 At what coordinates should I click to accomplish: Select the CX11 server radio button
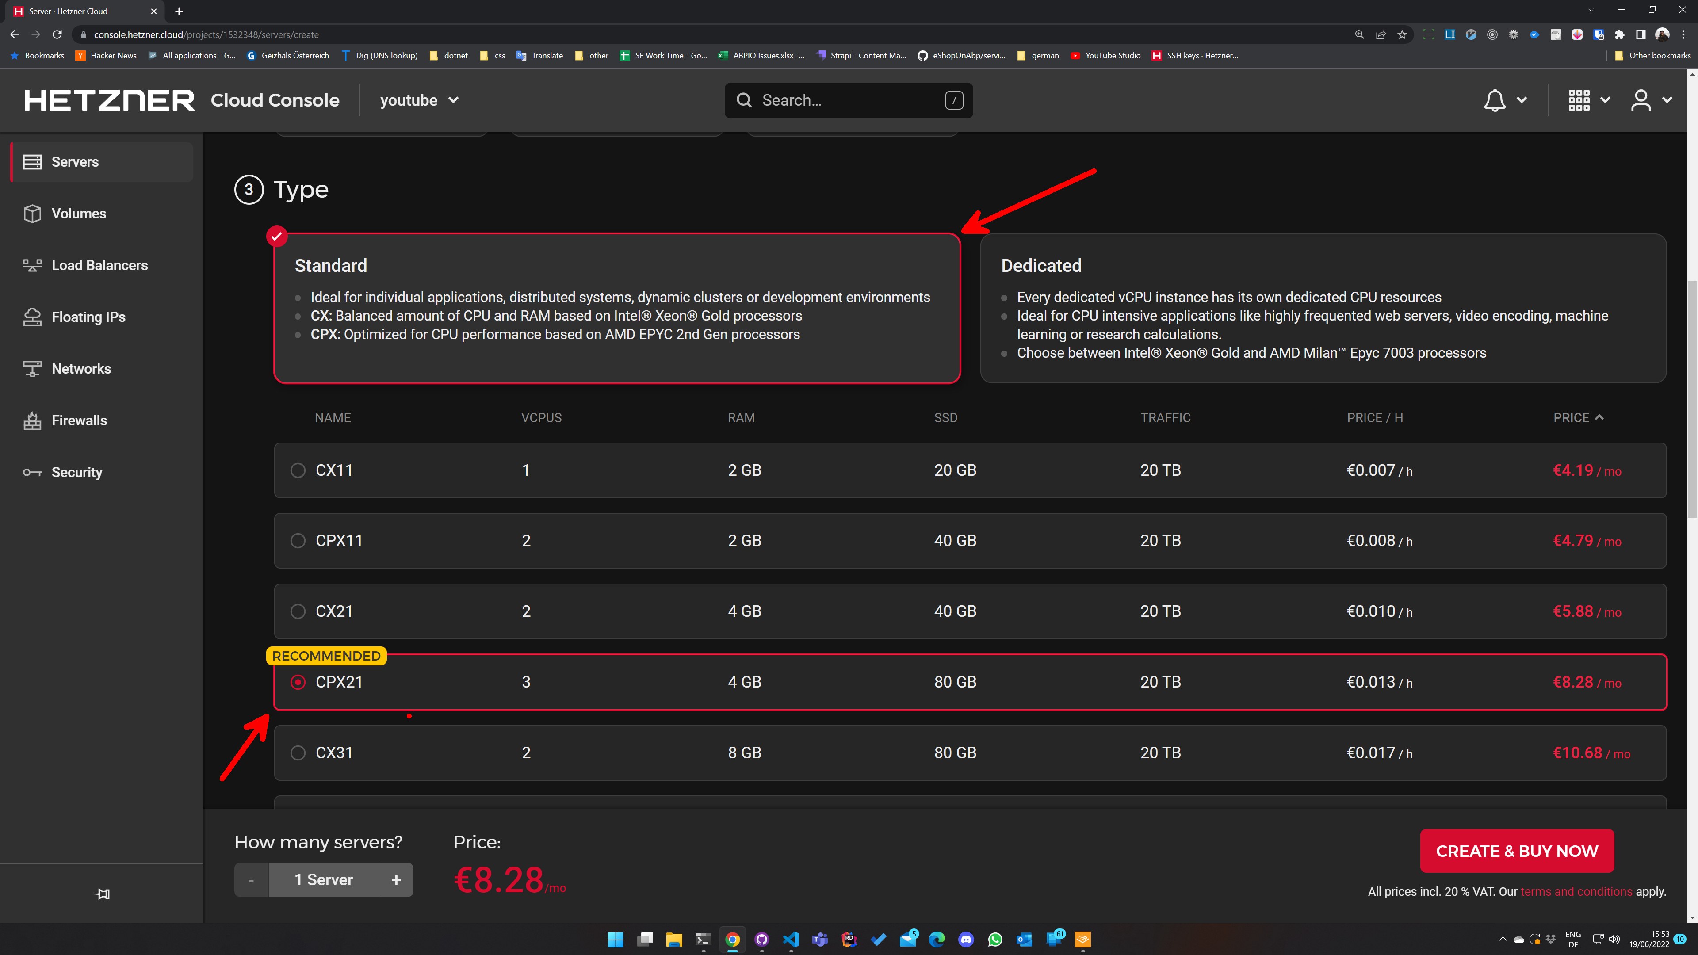pyautogui.click(x=298, y=470)
